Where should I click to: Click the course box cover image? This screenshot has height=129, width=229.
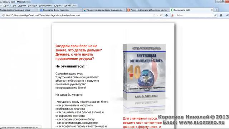[144, 72]
